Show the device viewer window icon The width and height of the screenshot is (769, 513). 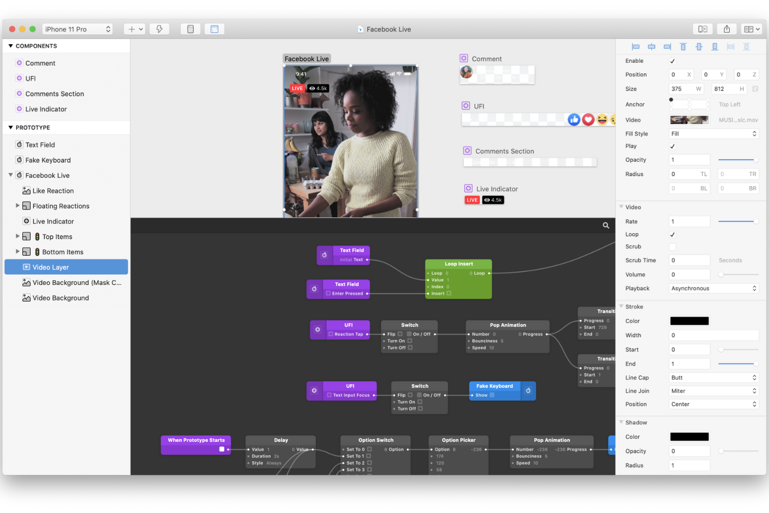[190, 29]
